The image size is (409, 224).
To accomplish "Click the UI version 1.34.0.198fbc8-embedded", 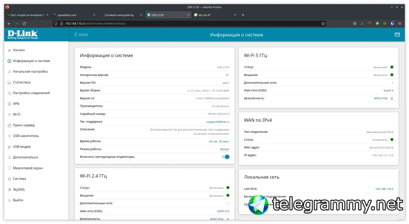I will 212,99.
